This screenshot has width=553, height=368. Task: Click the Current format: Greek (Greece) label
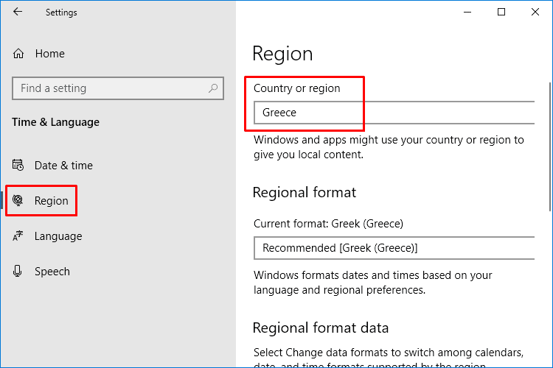[328, 224]
